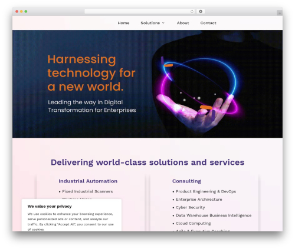Click the red close window dot

coord(17,12)
